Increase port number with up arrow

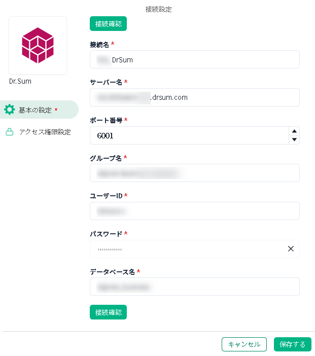(294, 131)
